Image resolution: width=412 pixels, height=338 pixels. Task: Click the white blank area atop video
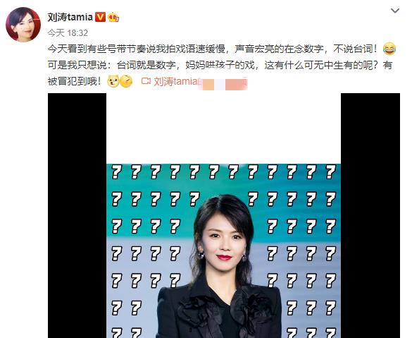click(x=223, y=128)
